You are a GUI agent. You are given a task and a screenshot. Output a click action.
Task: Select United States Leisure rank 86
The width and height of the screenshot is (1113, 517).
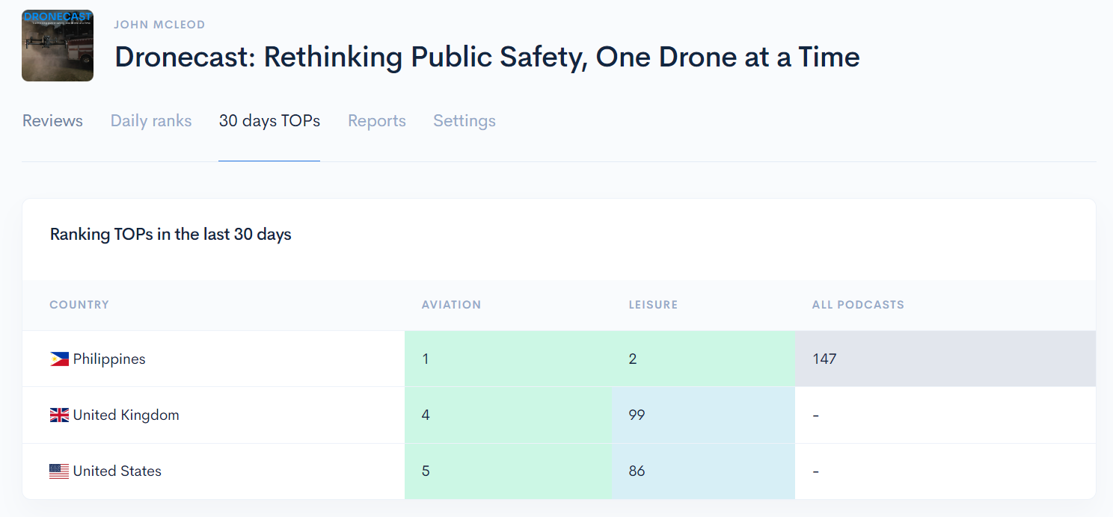[x=703, y=471]
